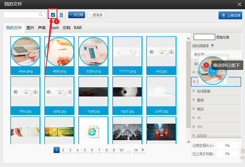Go to next page arrow in pagination

(143, 150)
